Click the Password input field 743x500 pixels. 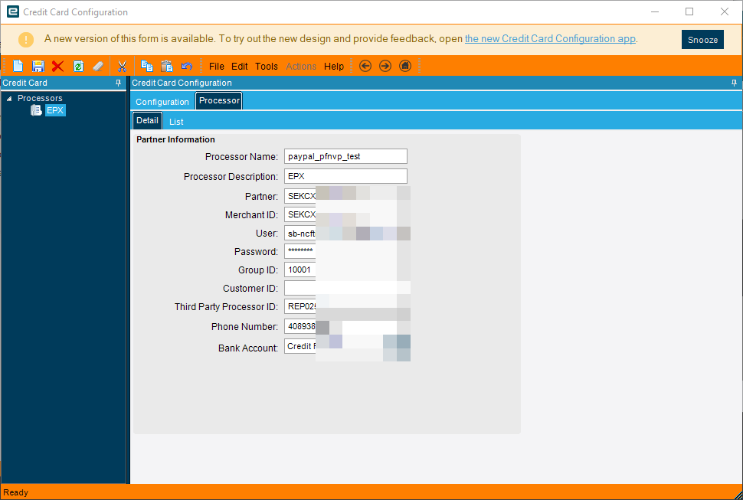tap(345, 251)
